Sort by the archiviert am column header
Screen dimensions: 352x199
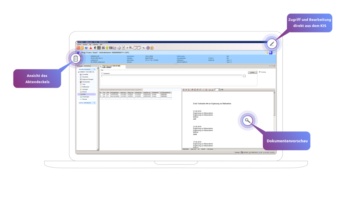click(139, 93)
